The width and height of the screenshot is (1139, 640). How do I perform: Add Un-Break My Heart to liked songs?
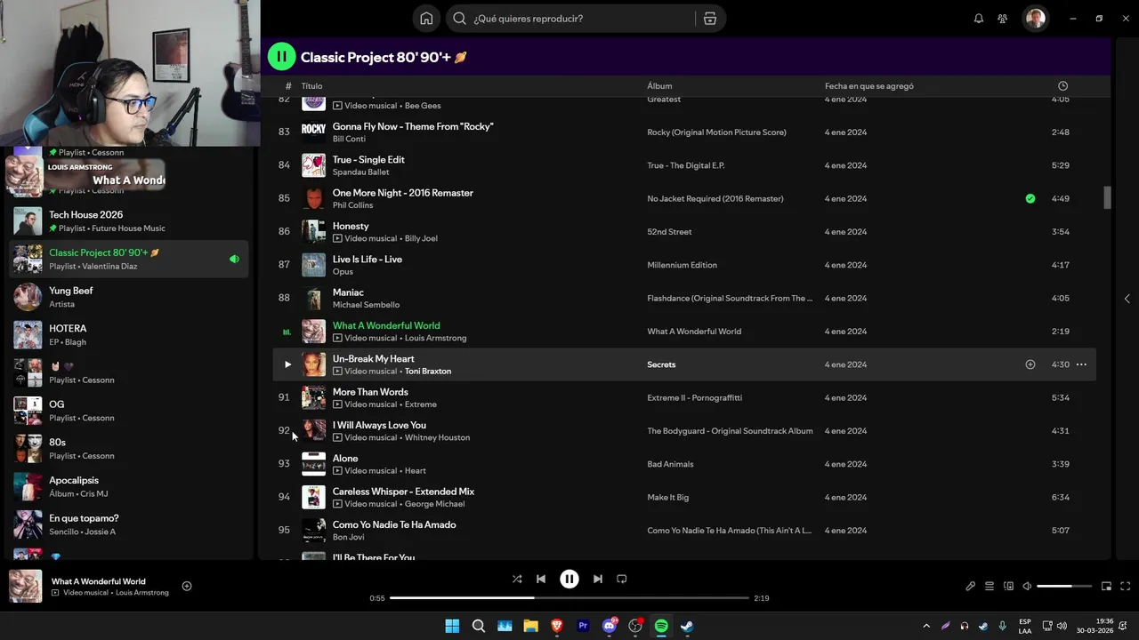[1030, 364]
